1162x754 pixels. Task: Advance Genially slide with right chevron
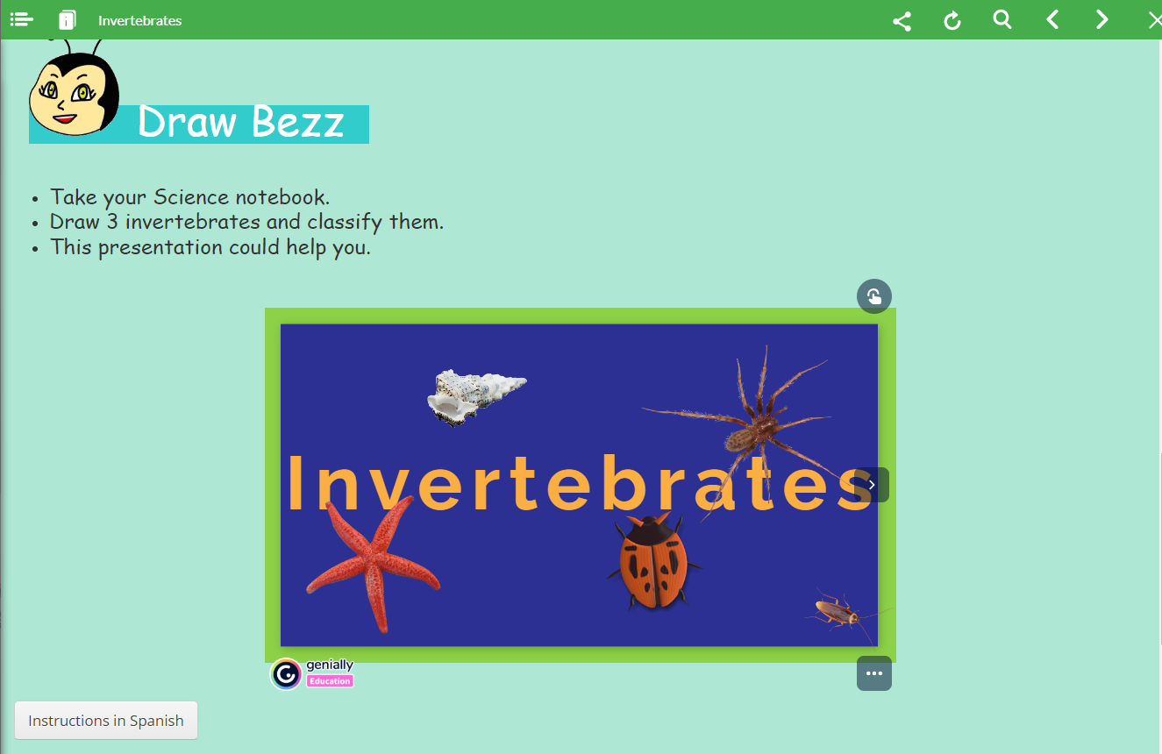(872, 485)
